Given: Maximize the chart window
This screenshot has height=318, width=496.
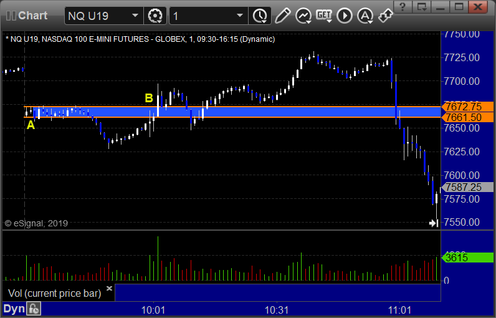Looking at the screenshot, I should pos(459,6).
